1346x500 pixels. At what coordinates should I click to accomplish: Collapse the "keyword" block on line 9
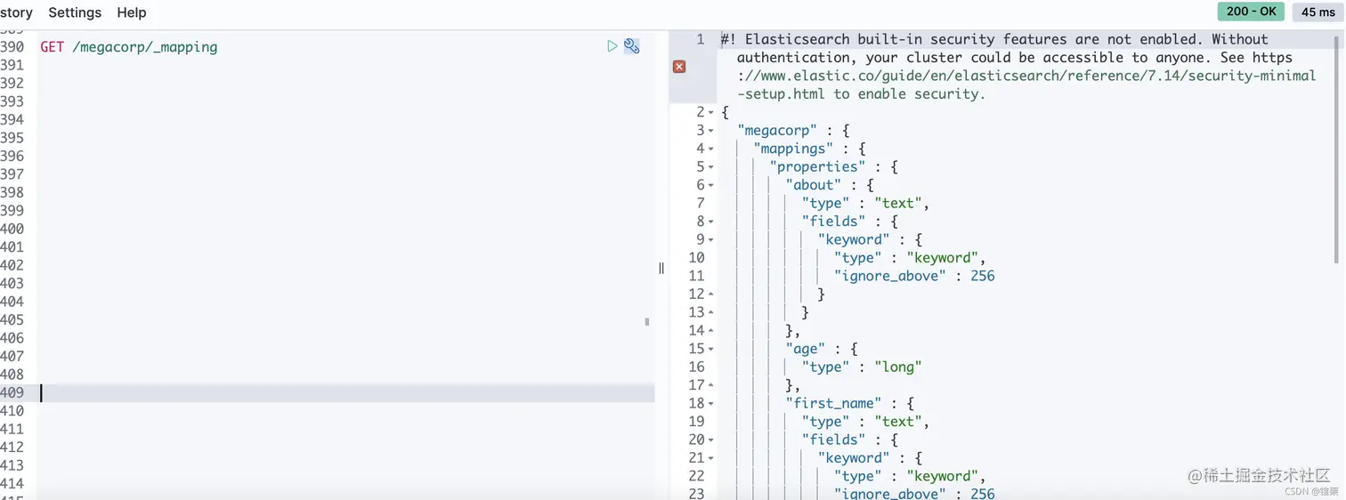pyautogui.click(x=711, y=239)
